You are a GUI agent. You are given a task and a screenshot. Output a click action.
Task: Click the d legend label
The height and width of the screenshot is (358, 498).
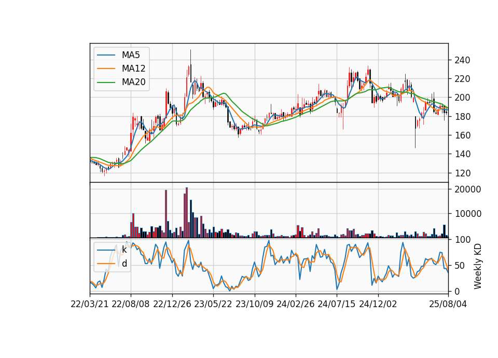click(124, 264)
